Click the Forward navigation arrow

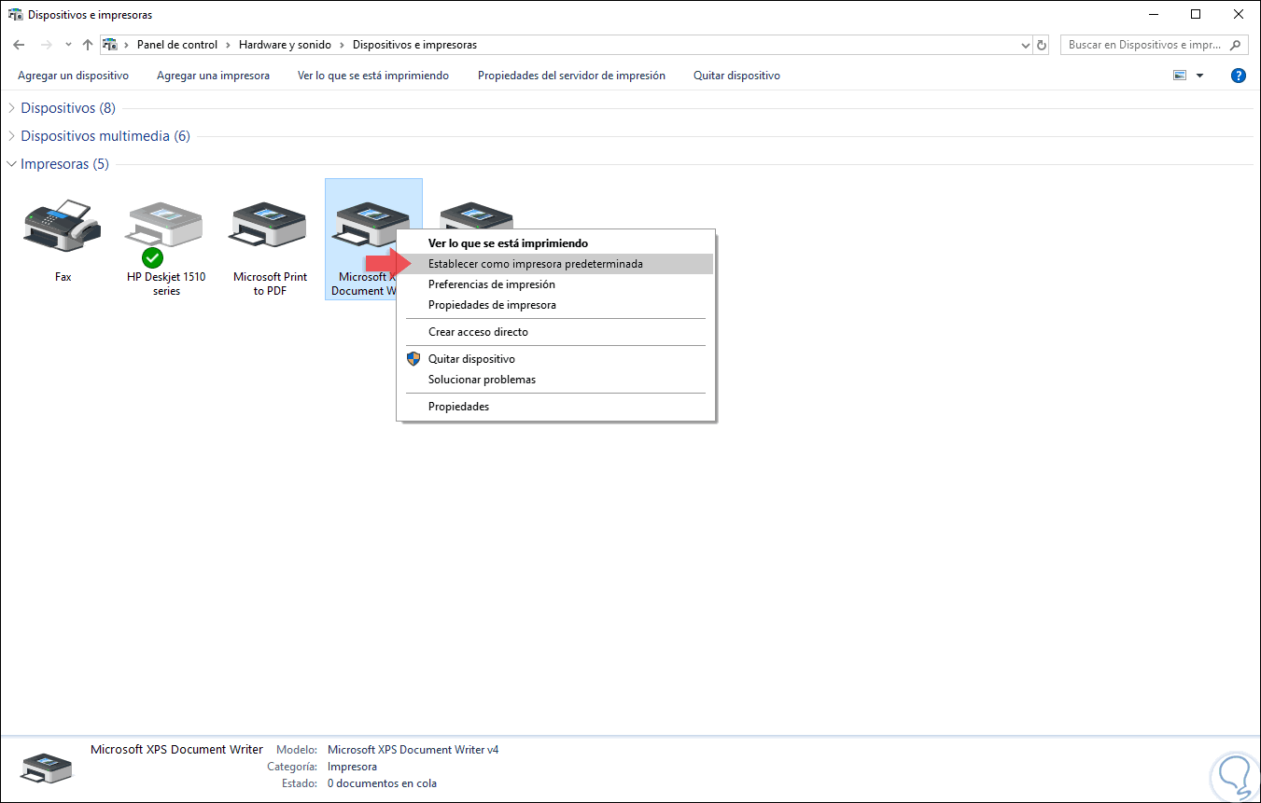pos(46,45)
